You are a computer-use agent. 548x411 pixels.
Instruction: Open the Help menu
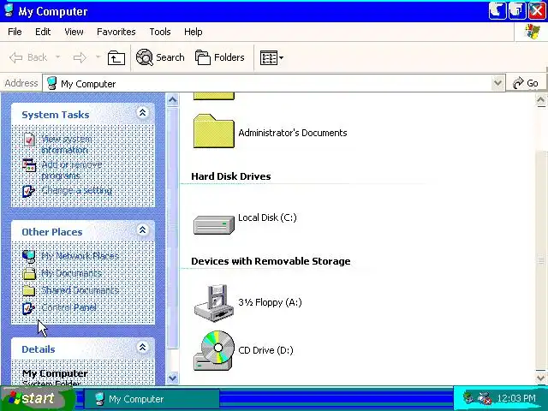pos(194,32)
